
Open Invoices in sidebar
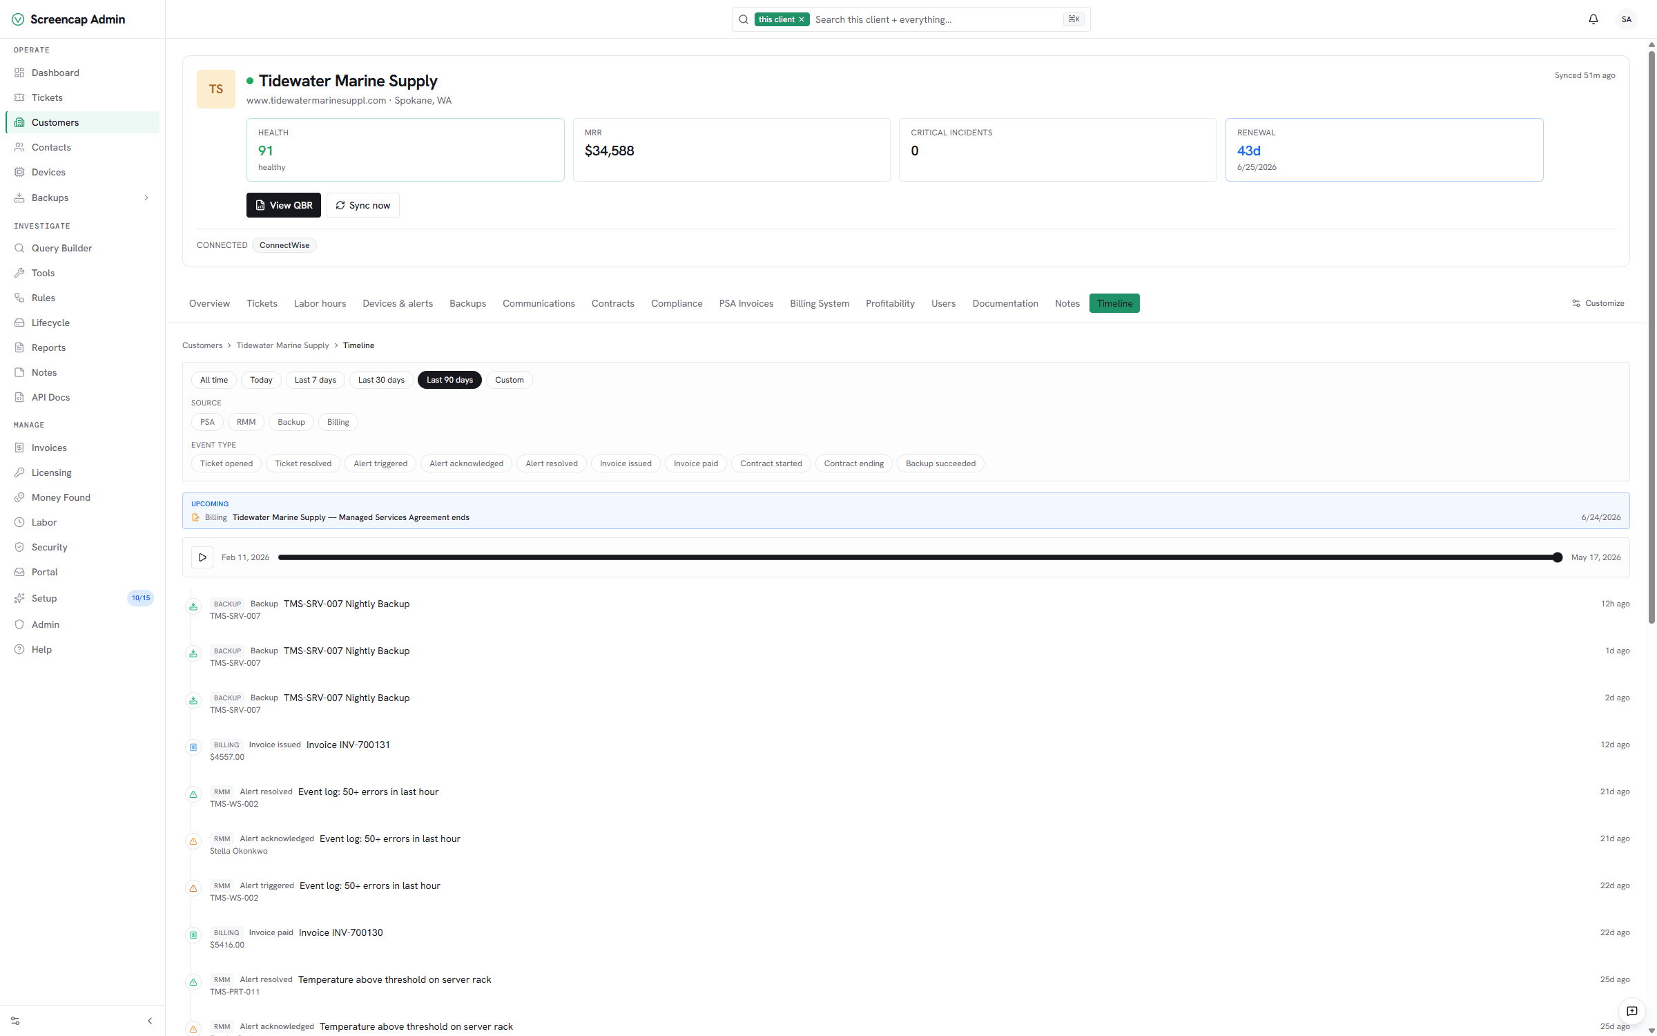click(82, 448)
